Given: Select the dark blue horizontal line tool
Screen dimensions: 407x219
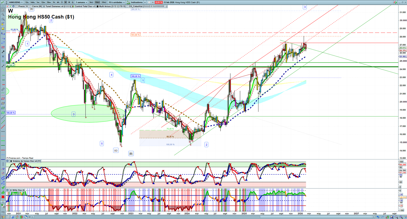Looking at the screenshot, I should pyautogui.click(x=3, y=159).
